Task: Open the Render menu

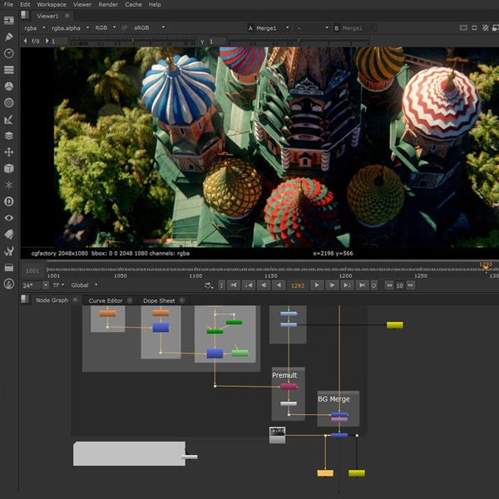Action: pyautogui.click(x=108, y=4)
